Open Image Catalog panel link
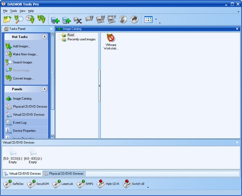 (x=19, y=99)
